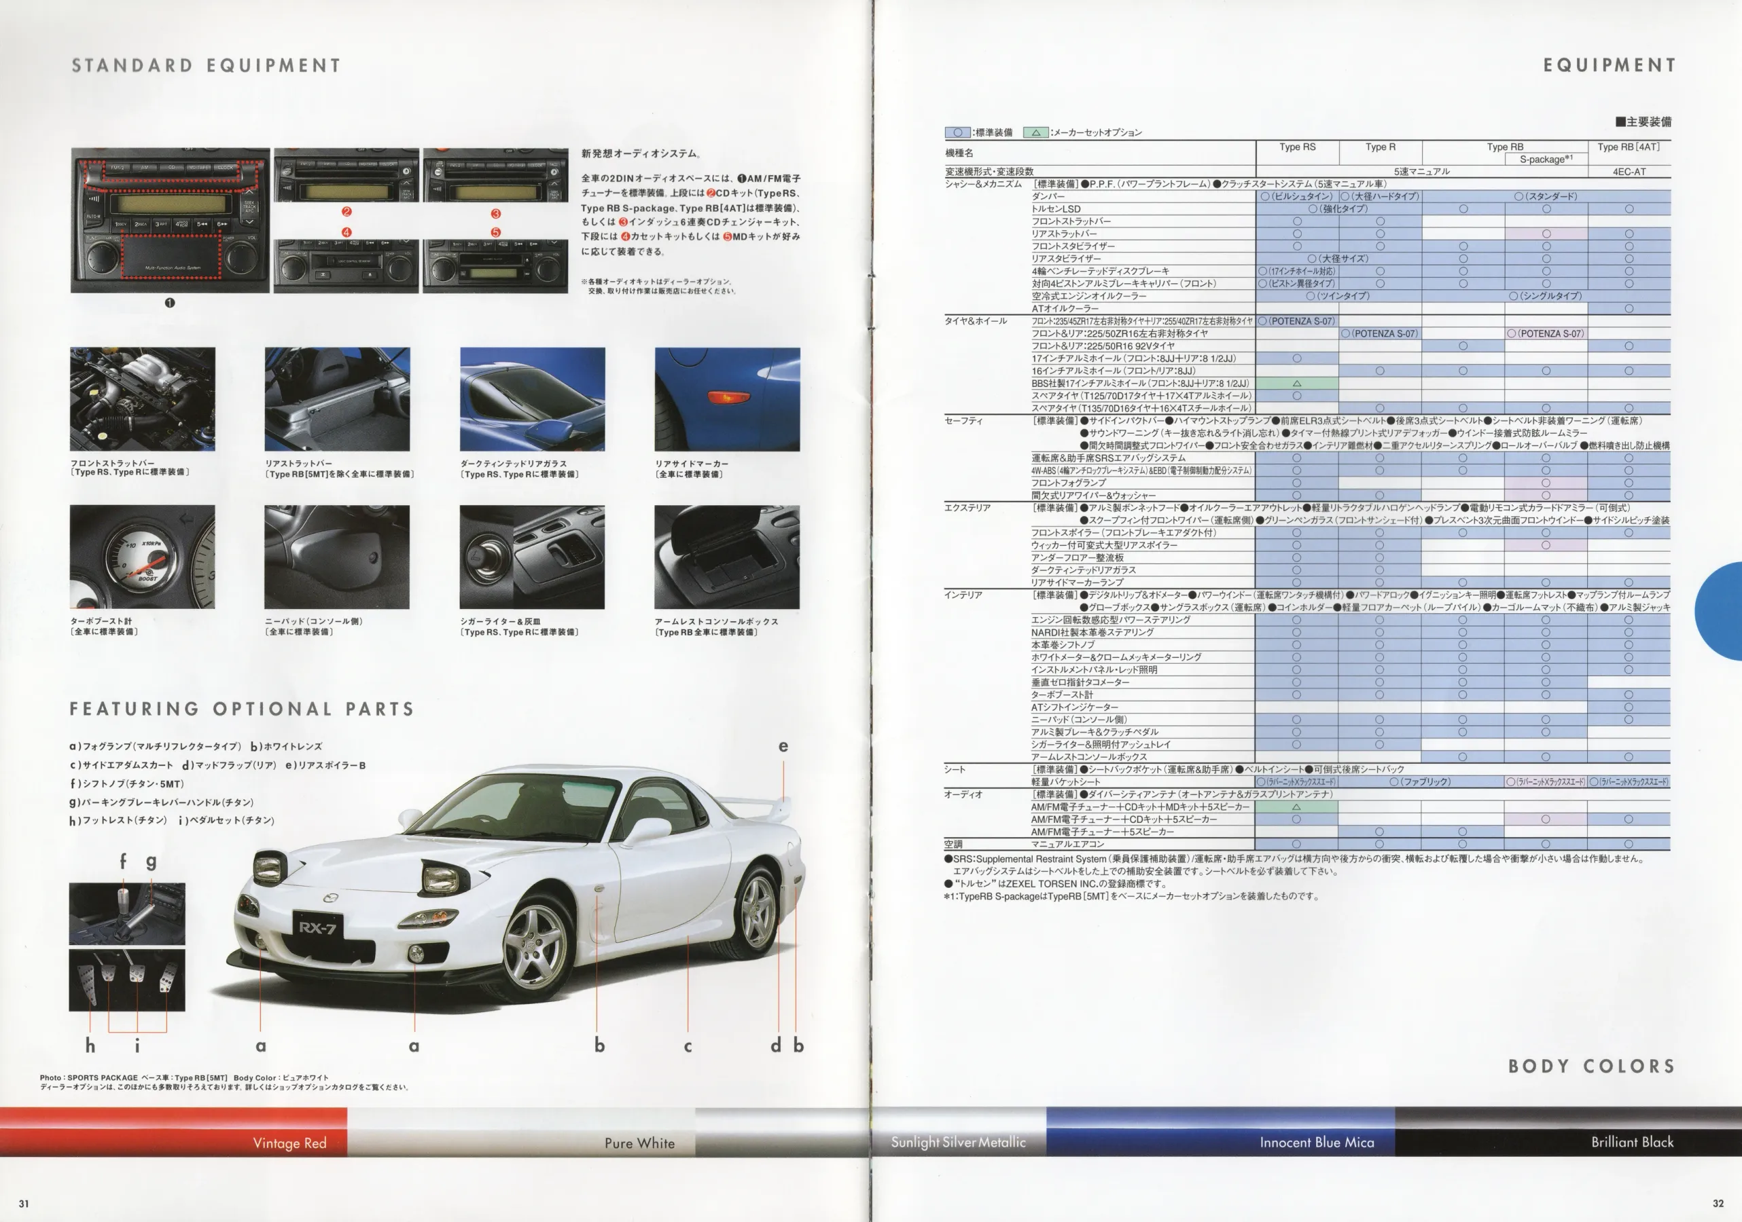Viewport: 1742px width, 1222px height.
Task: Click the FEATURING OPTIONAL PARTS heading
Action: click(x=242, y=709)
